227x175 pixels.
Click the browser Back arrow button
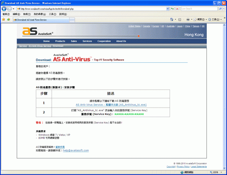coord(4,9)
